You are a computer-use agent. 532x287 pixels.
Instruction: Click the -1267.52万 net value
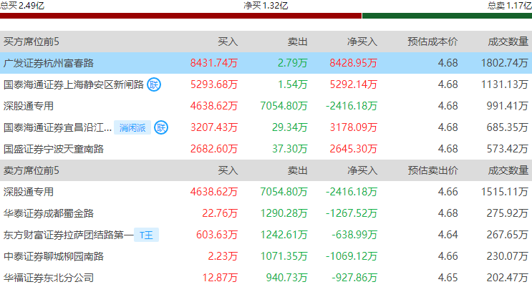(352, 213)
